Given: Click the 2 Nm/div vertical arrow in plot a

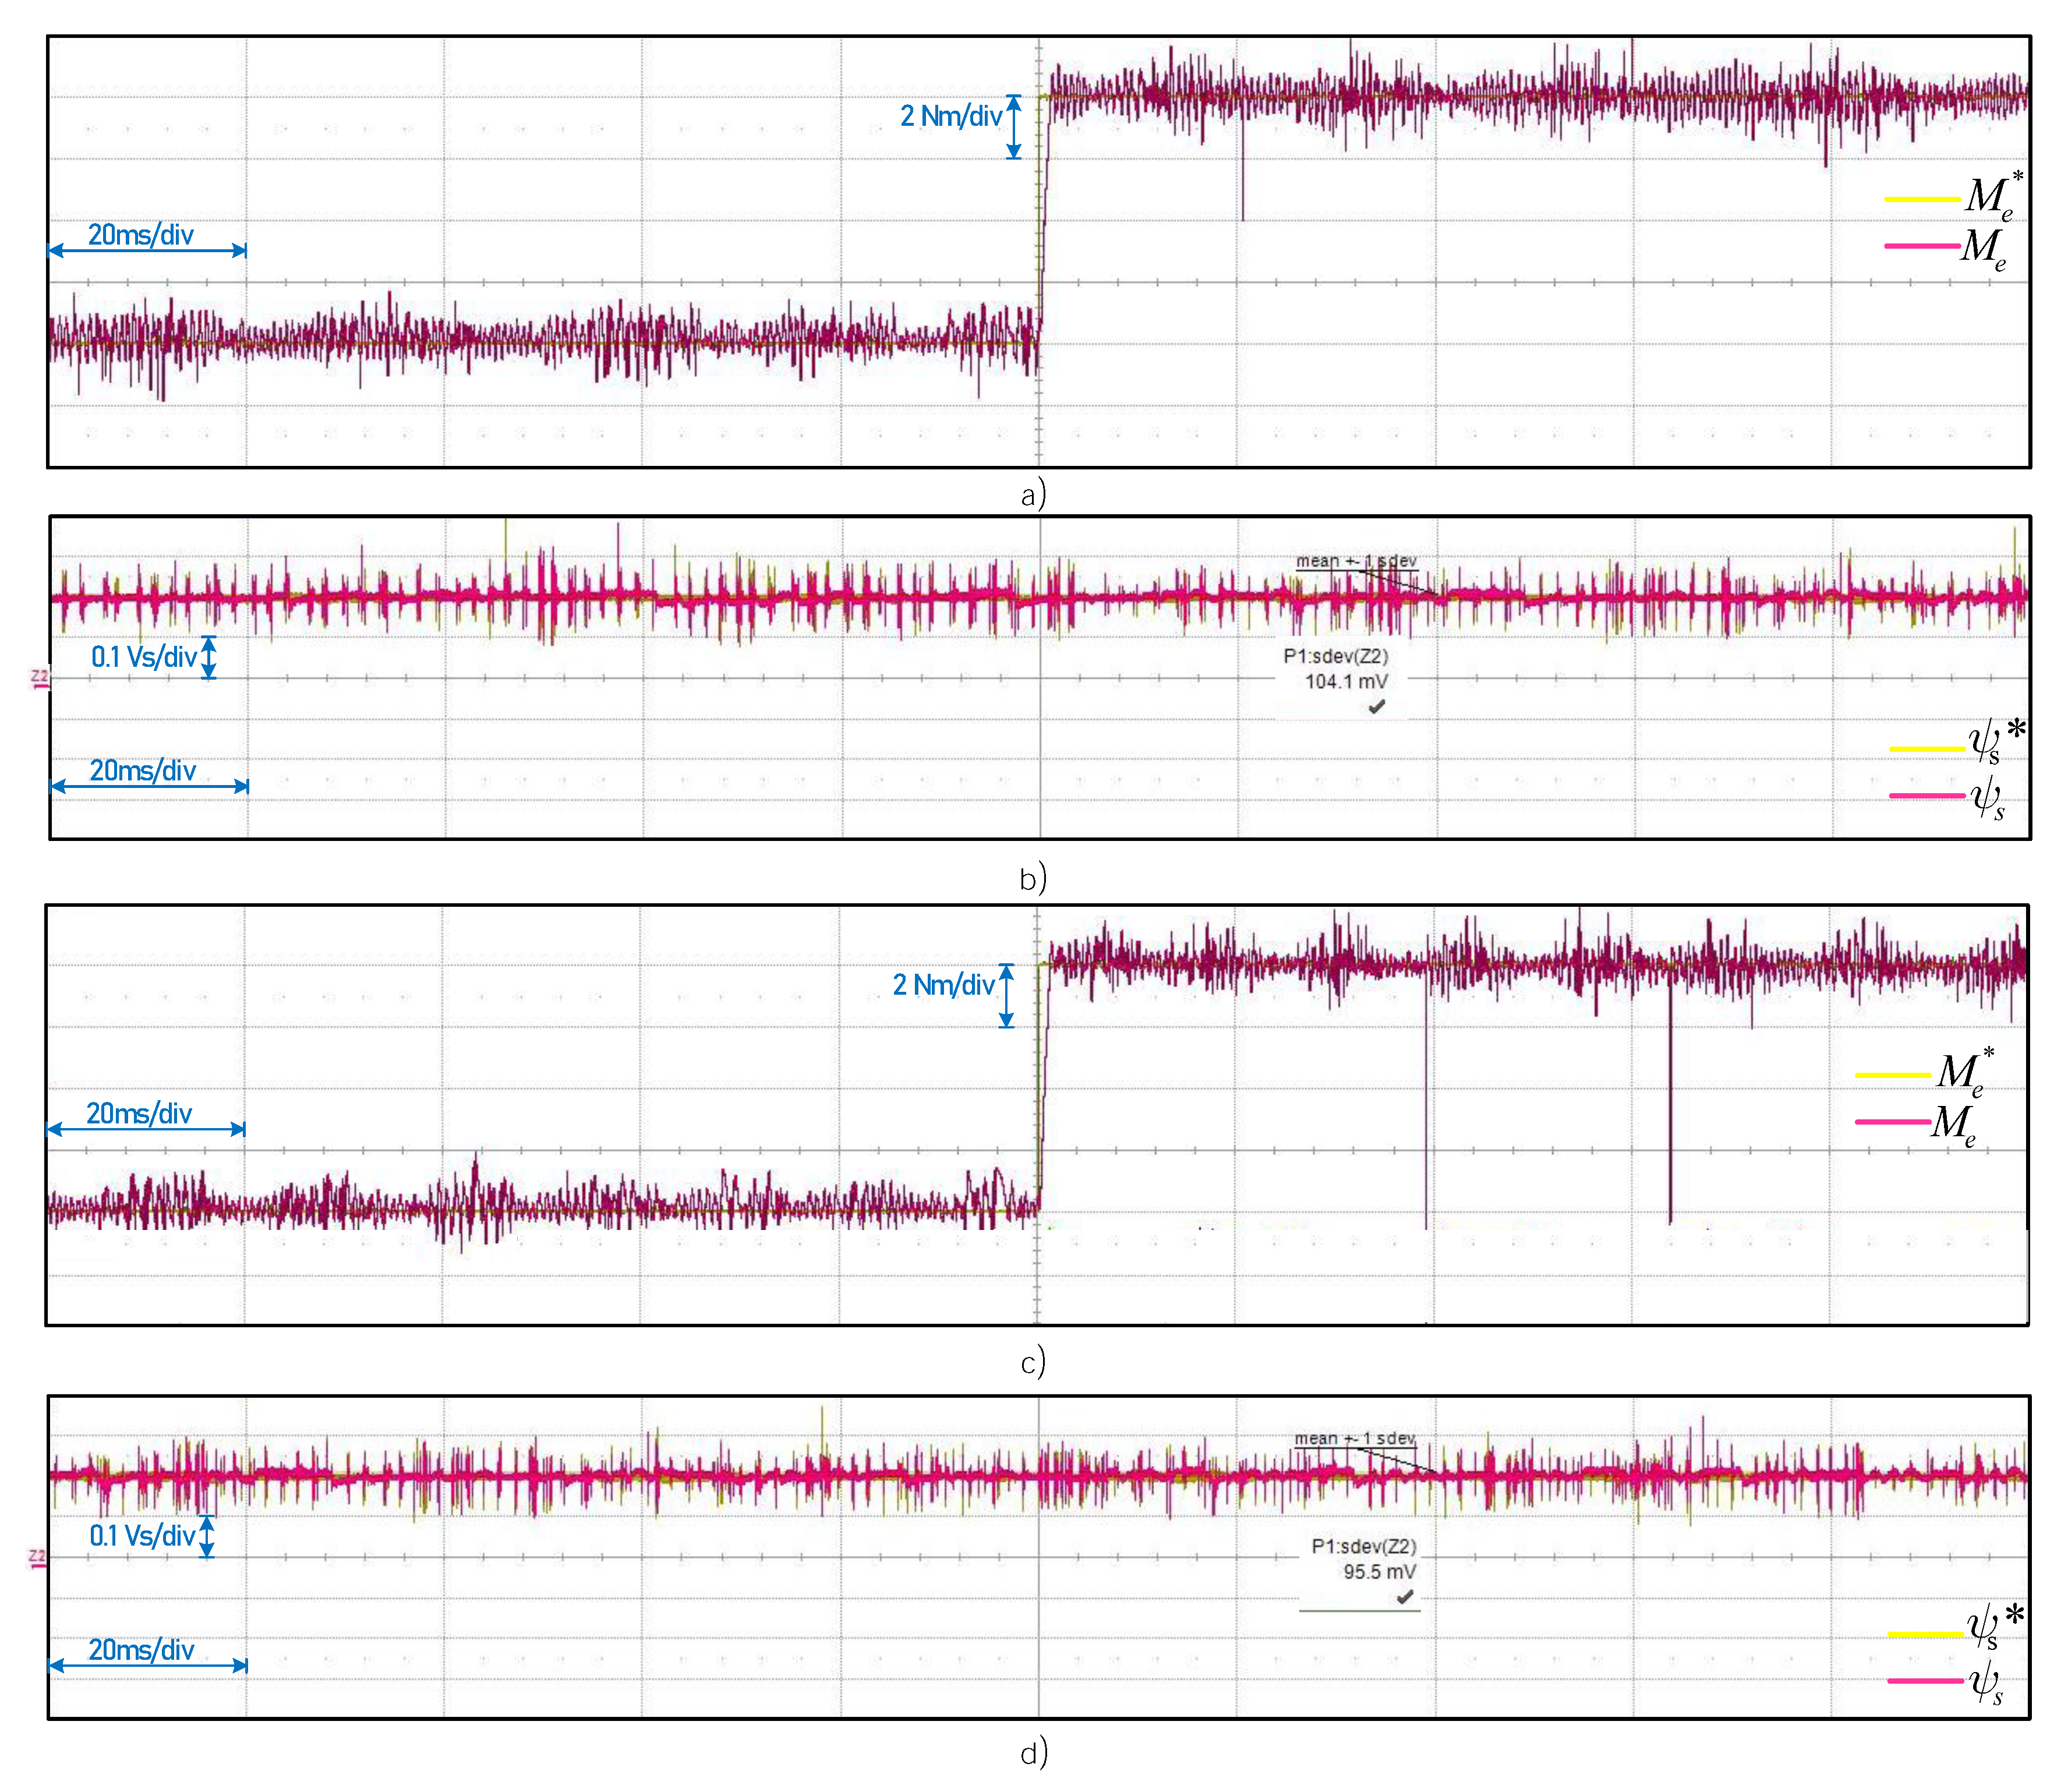Looking at the screenshot, I should click(1014, 127).
